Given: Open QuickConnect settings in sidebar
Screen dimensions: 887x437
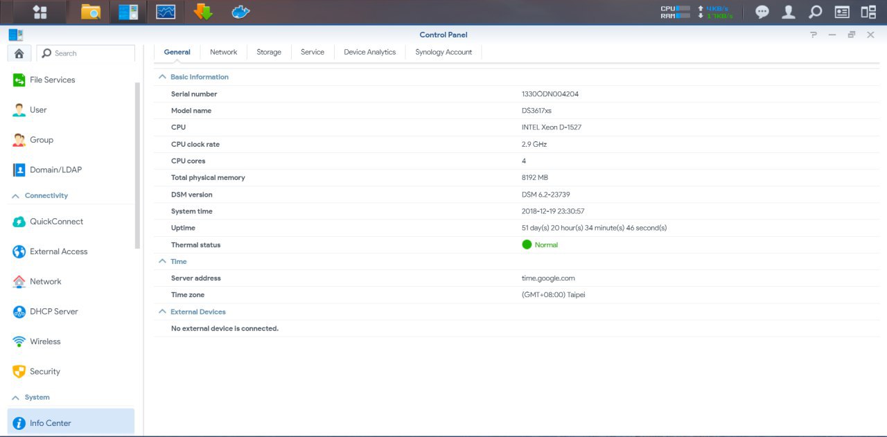Looking at the screenshot, I should [56, 222].
